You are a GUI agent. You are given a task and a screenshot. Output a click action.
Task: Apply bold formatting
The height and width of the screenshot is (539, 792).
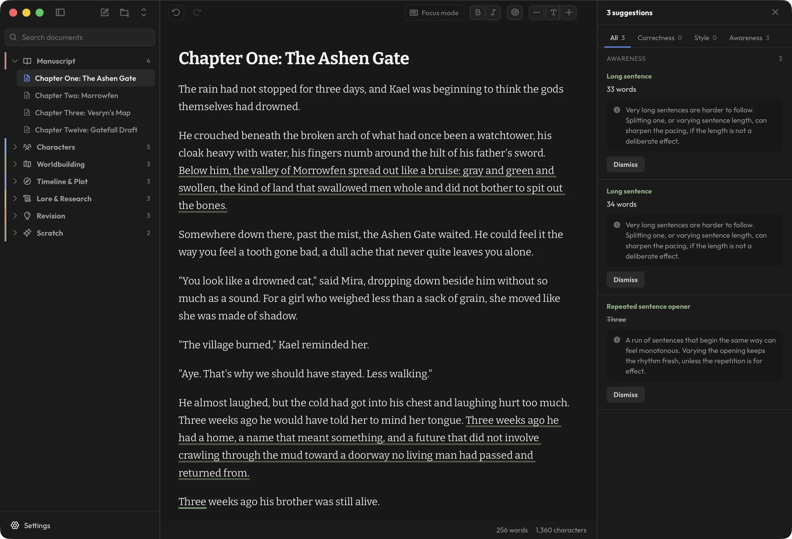coord(478,13)
